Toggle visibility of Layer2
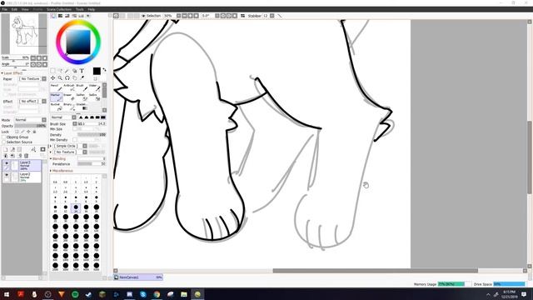The width and height of the screenshot is (533, 300). point(7,175)
